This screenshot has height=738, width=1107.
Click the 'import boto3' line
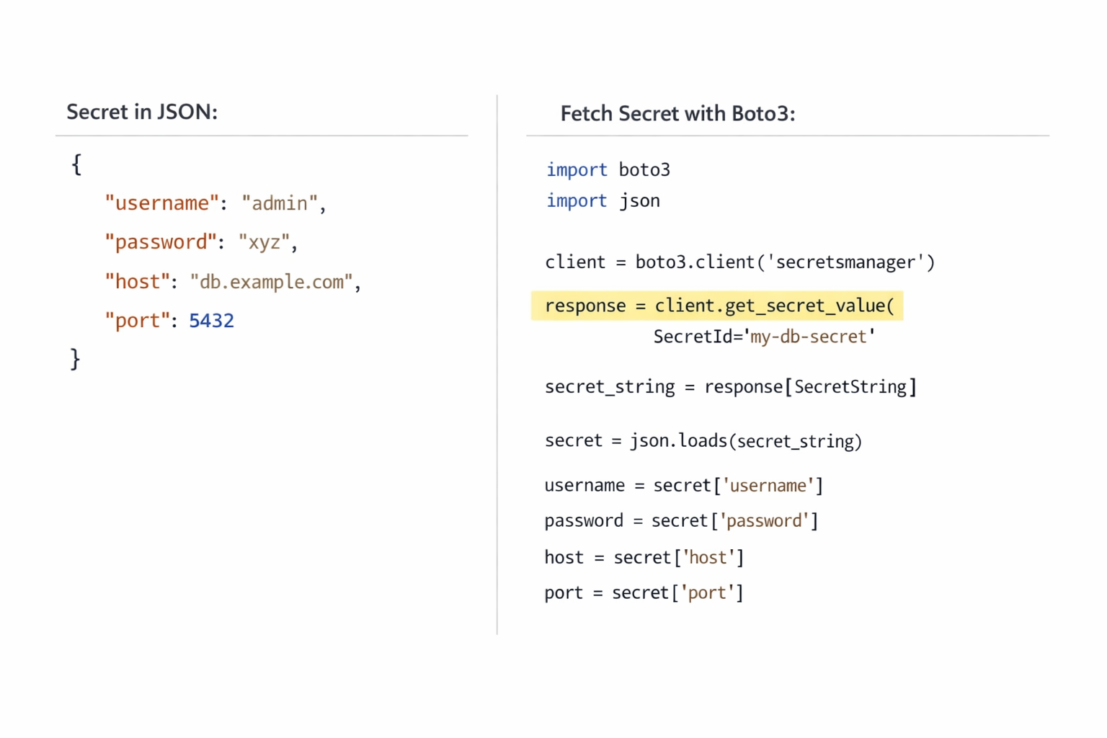click(608, 170)
